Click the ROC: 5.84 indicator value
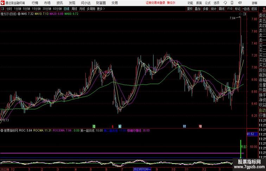This screenshot has width=266, height=171. point(25,131)
